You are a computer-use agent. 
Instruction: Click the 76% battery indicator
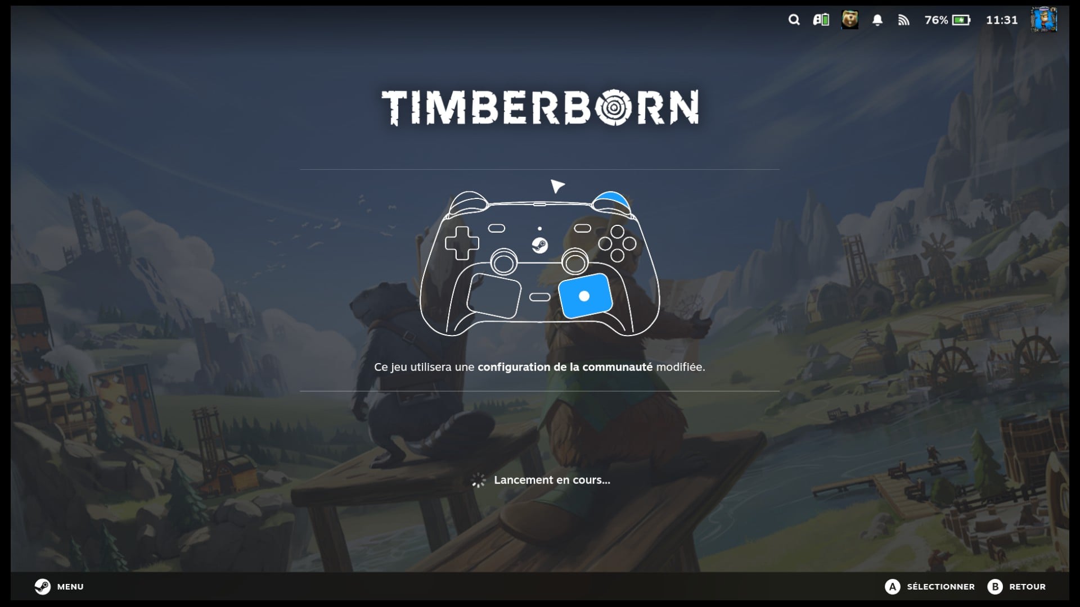click(x=947, y=20)
